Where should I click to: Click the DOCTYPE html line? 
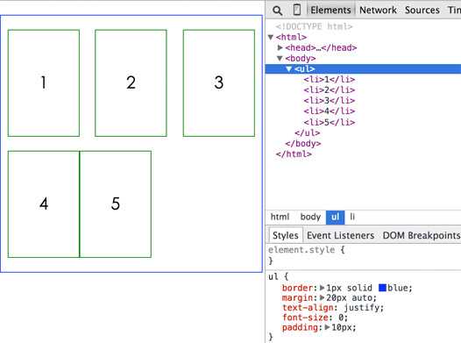[x=314, y=26]
